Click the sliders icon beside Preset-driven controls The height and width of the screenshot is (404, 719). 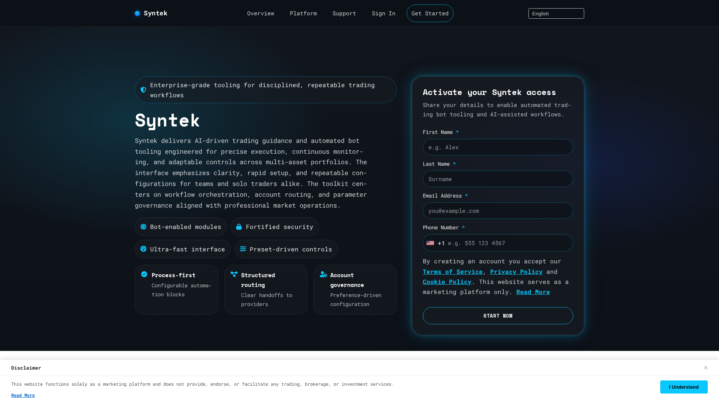tap(243, 249)
